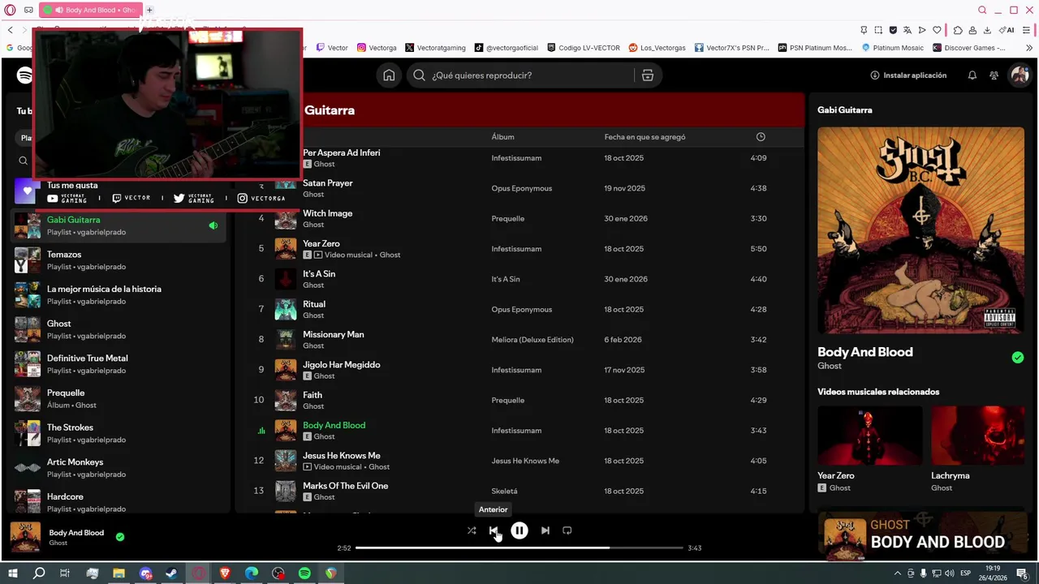The image size is (1039, 584).
Task: Show more bookmarks chevron
Action: pos(1029,48)
